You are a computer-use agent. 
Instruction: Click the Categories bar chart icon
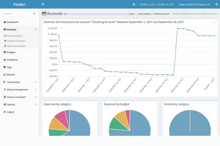(x=4, y=59)
